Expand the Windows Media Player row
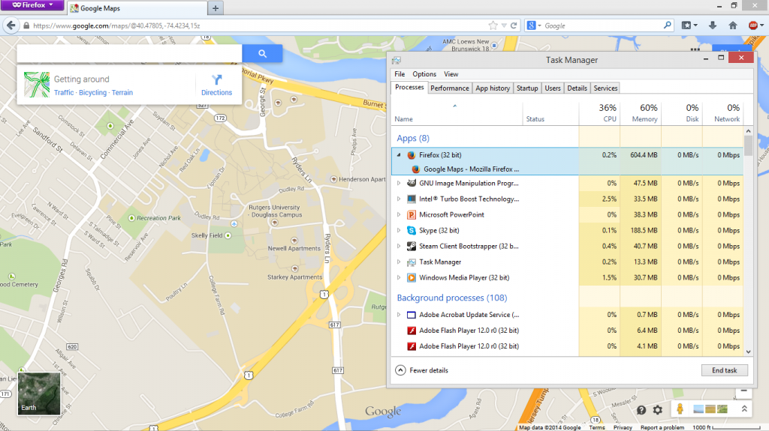This screenshot has height=431, width=769. point(399,277)
